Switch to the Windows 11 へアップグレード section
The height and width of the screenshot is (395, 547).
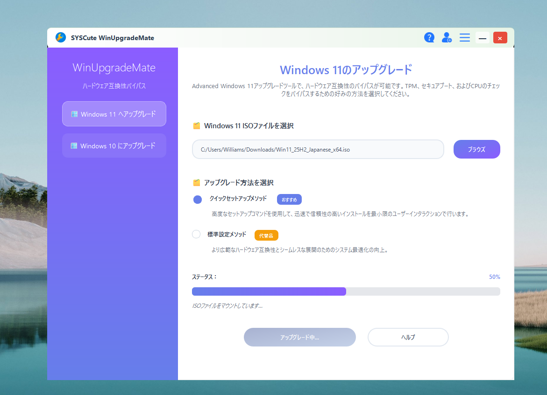pyautogui.click(x=114, y=114)
